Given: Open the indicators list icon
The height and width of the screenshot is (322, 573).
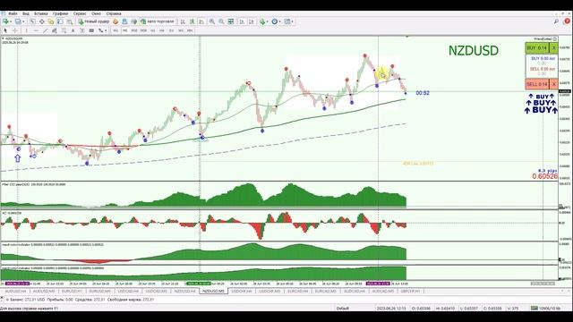Looking at the screenshot, I should pos(262,21).
